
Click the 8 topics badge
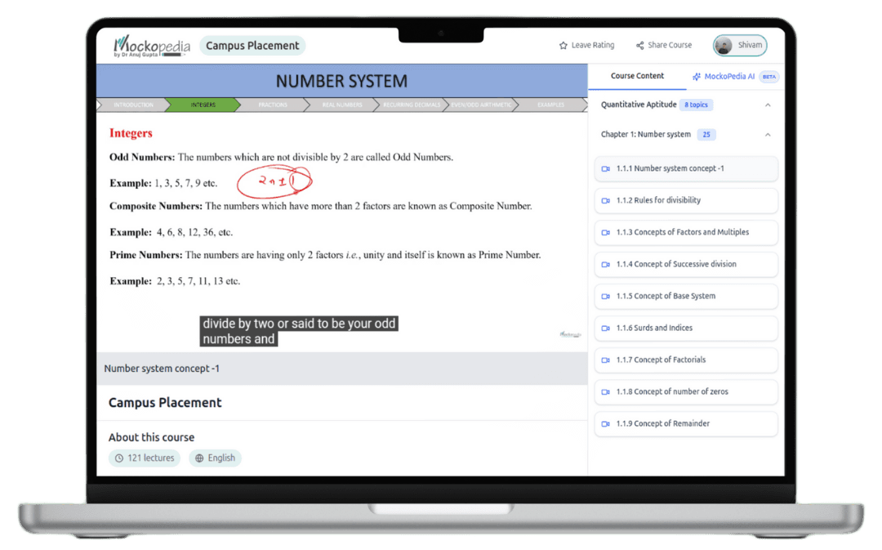click(696, 105)
